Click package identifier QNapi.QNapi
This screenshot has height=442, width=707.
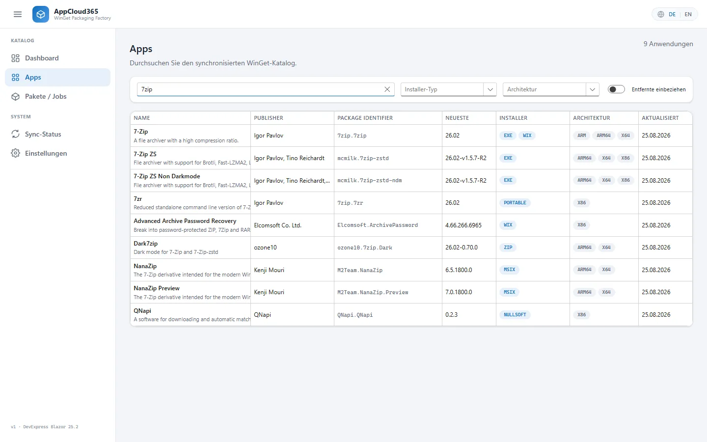click(355, 315)
